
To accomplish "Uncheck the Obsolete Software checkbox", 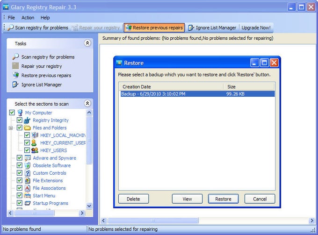I will coord(20,165).
